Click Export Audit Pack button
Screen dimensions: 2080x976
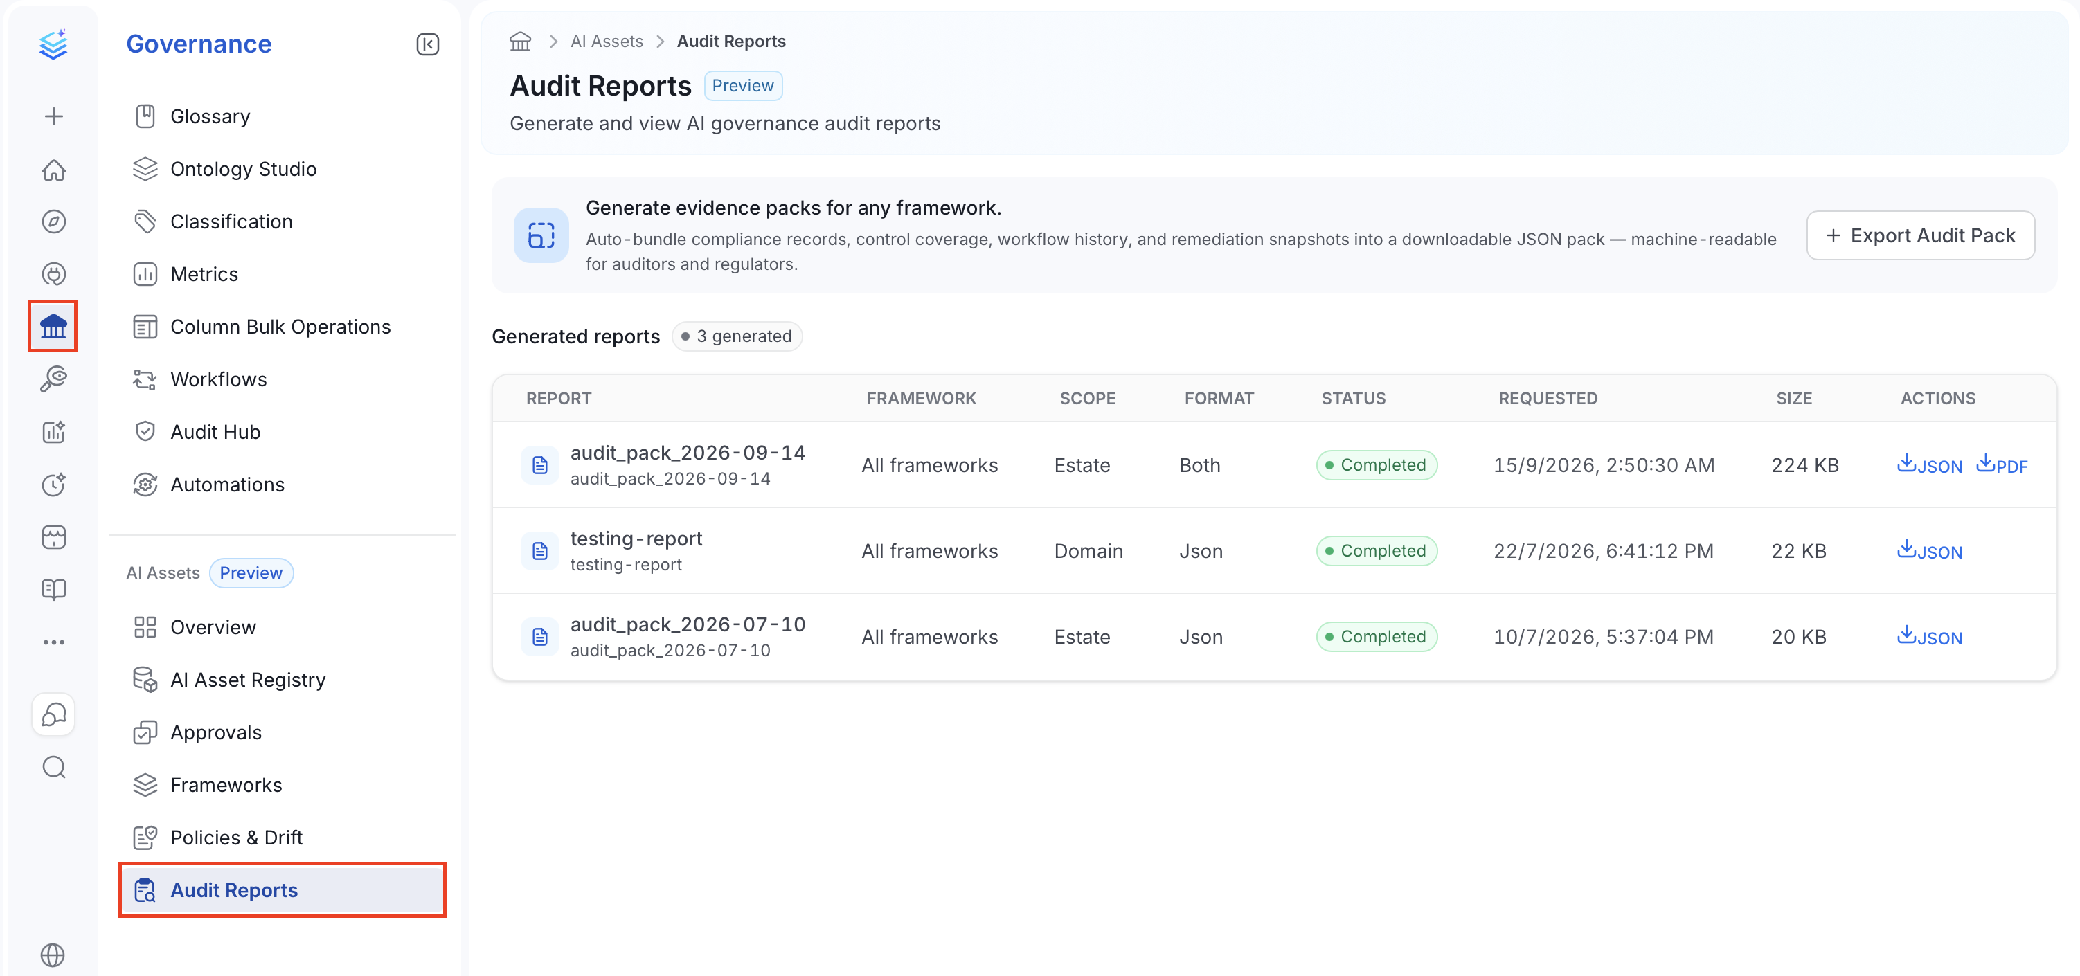pyautogui.click(x=1920, y=235)
